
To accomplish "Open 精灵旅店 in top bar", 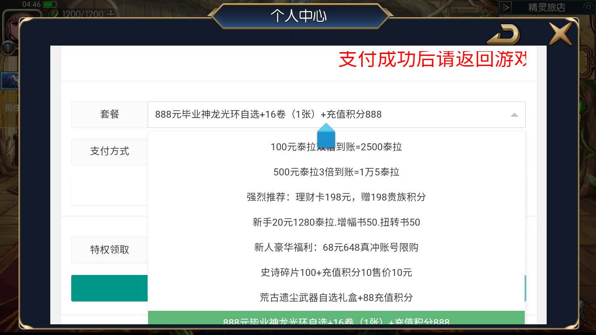I will [547, 7].
